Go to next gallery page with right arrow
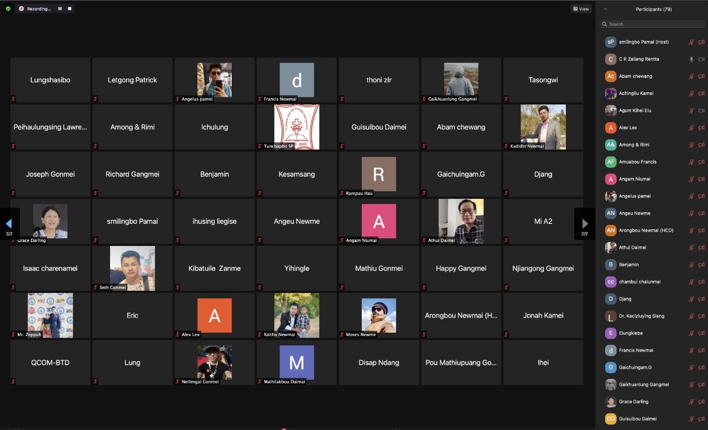The width and height of the screenshot is (708, 430). 585,224
